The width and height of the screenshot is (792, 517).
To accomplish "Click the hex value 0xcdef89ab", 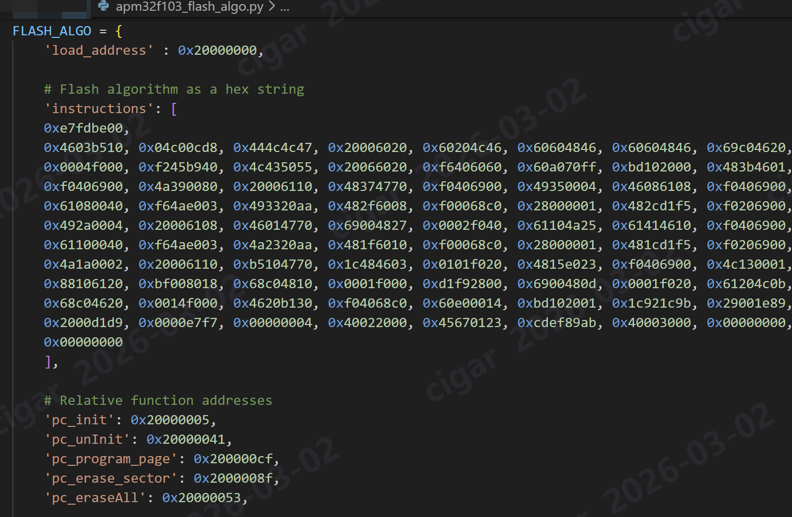I will click(557, 323).
